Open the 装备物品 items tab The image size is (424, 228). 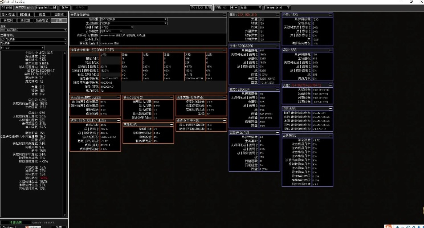click(42, 20)
